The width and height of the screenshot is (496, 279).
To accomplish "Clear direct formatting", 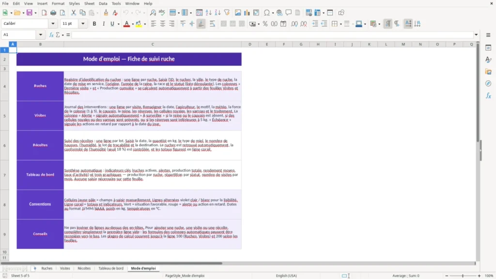I will tap(115, 13).
